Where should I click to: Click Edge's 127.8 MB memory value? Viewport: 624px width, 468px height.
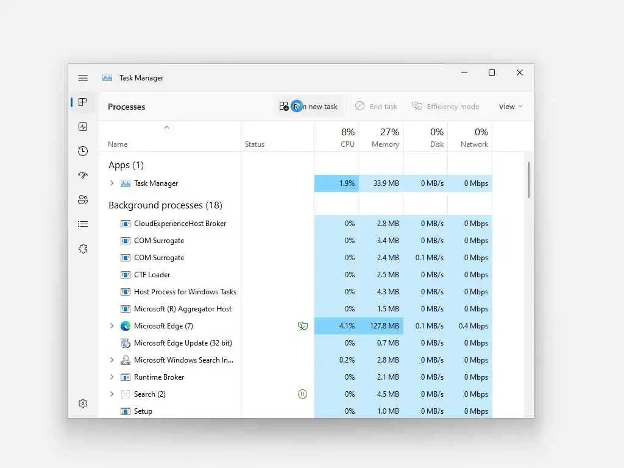[x=385, y=326]
